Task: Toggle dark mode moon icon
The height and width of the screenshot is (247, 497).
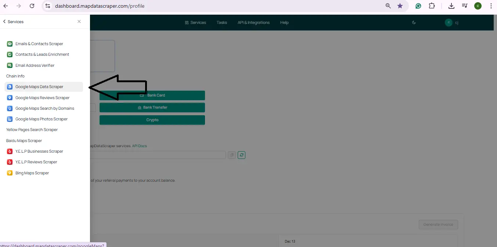Action: pos(414,22)
